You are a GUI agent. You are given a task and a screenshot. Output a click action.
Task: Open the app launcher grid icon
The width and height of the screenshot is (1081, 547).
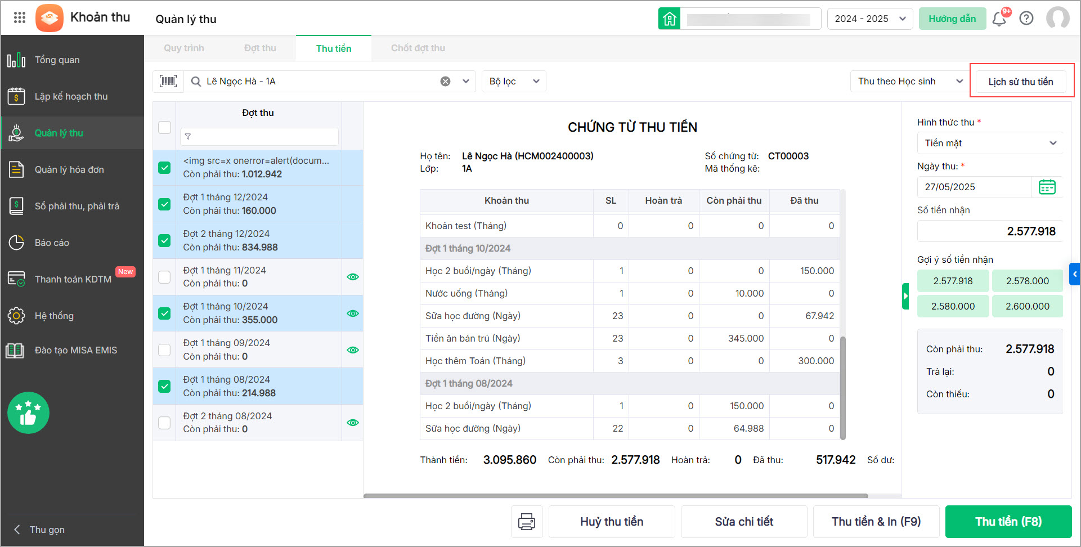point(20,17)
